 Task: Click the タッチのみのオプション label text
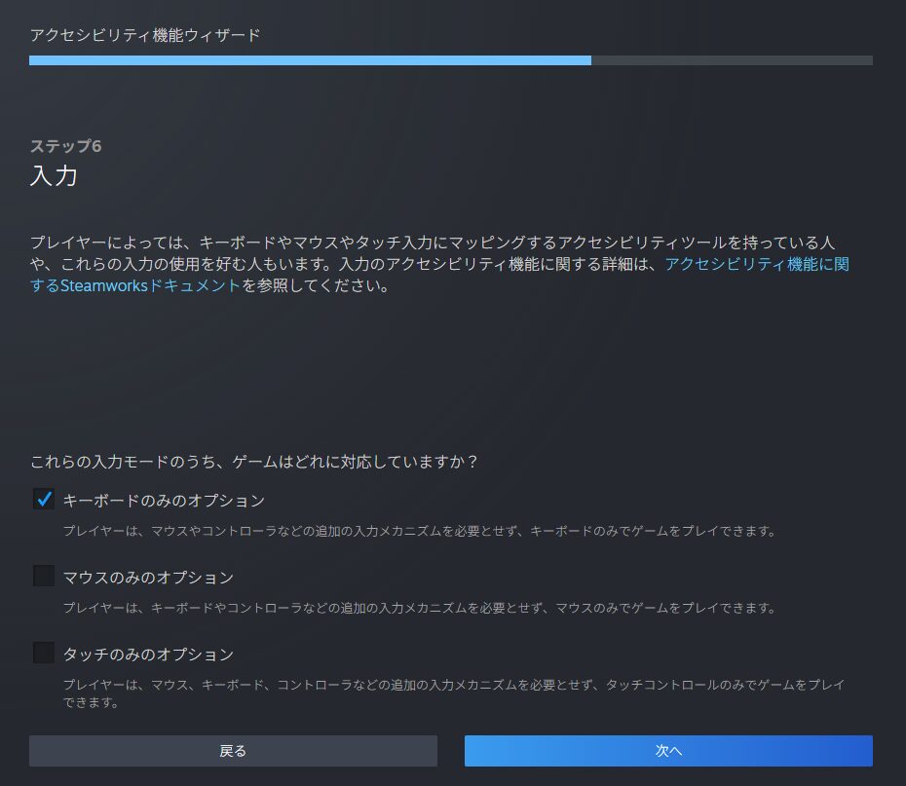(148, 654)
